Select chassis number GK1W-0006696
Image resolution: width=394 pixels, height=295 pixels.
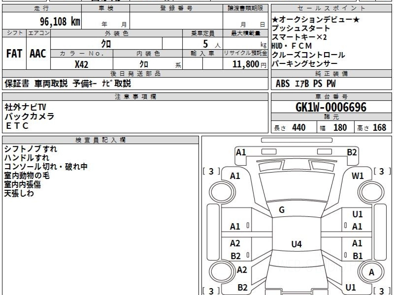[331, 107]
